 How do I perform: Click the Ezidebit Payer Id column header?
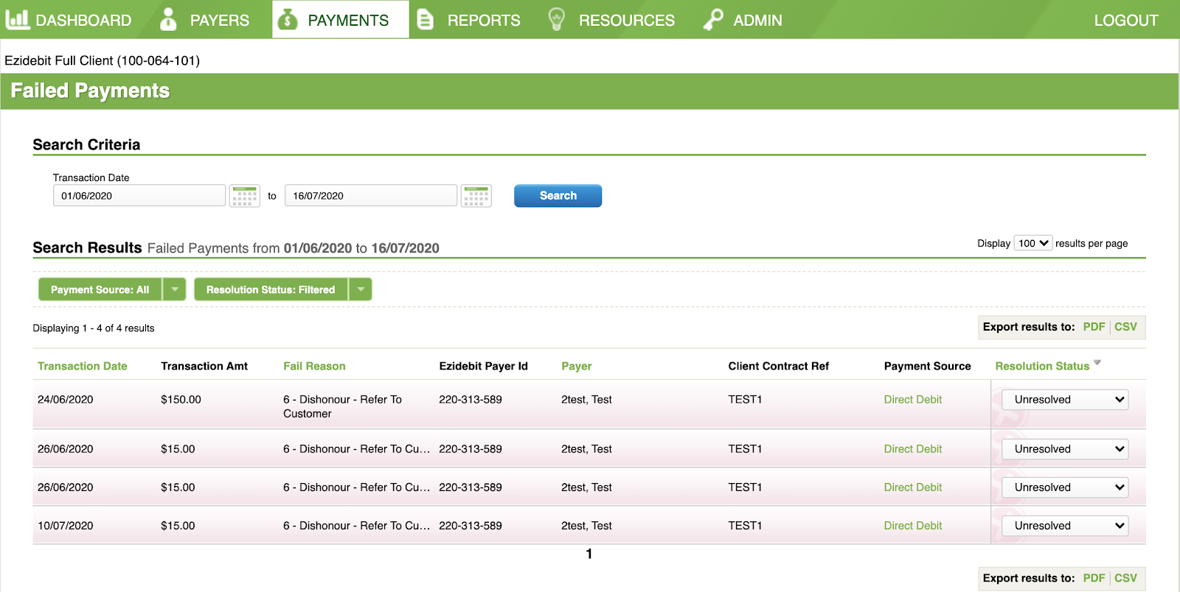(483, 366)
